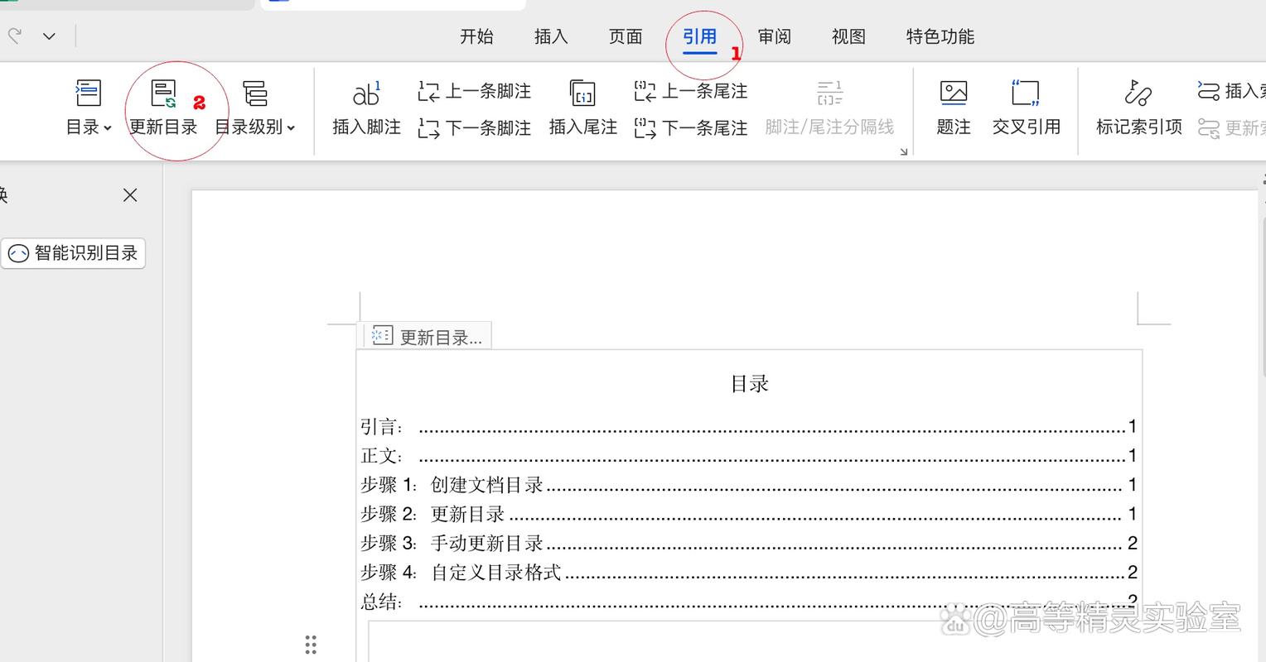Click the 目录 heading in document
This screenshot has width=1266, height=662.
(x=750, y=384)
